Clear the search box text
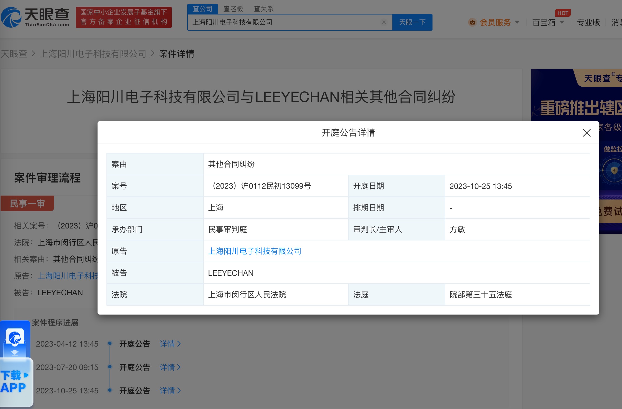 tap(384, 22)
